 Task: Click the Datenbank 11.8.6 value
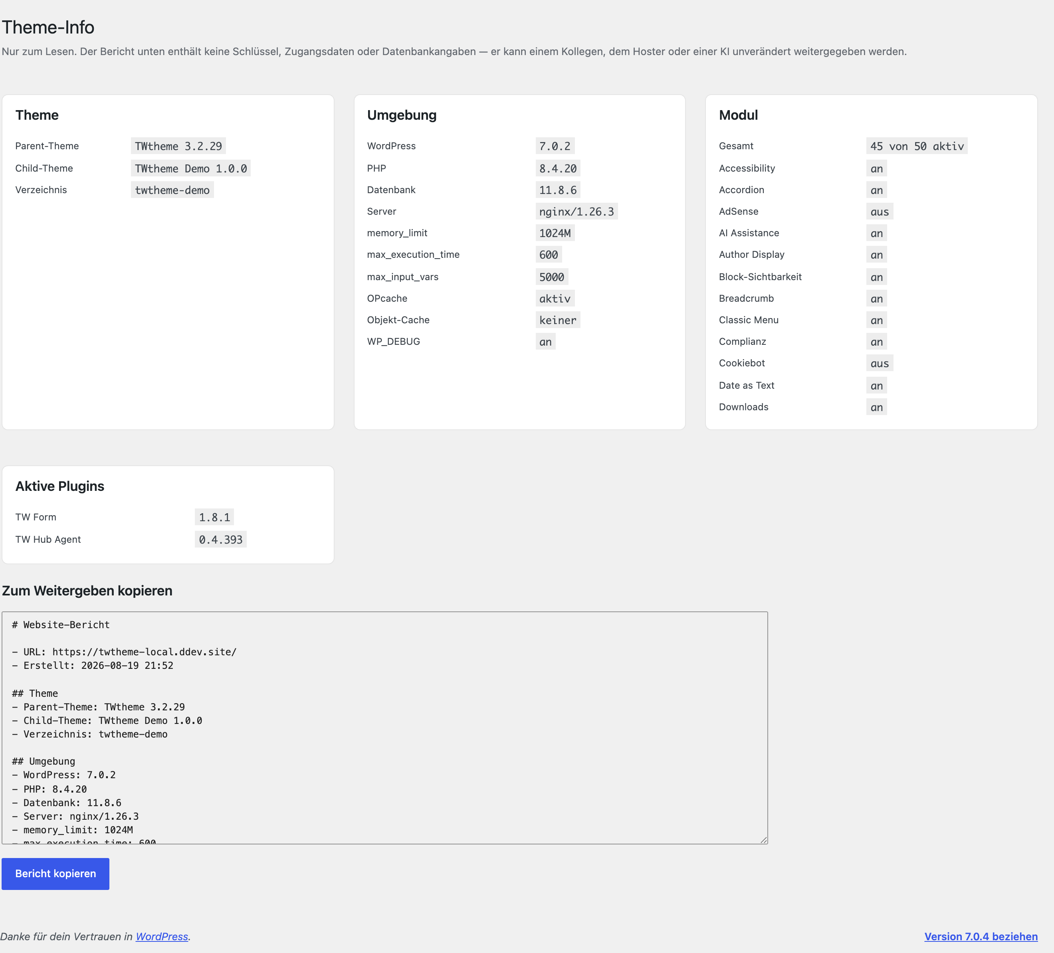tap(558, 190)
